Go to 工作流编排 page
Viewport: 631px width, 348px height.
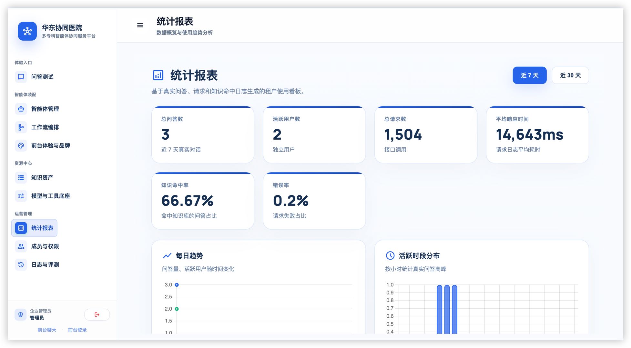pyautogui.click(x=37, y=127)
